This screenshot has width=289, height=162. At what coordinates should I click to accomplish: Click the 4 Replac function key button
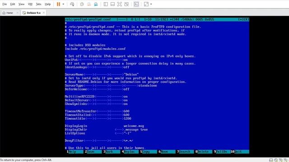tap(130, 152)
